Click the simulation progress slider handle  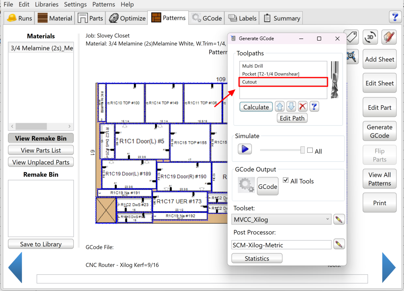click(x=303, y=150)
